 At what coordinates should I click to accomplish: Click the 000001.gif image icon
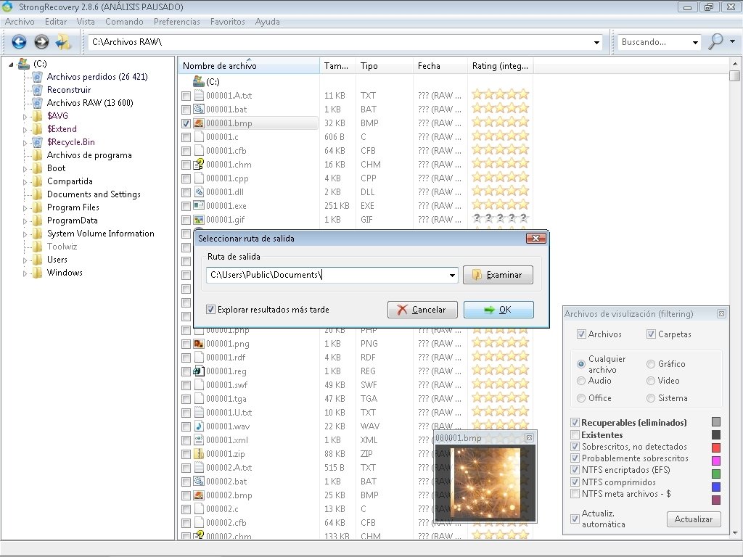click(x=199, y=220)
